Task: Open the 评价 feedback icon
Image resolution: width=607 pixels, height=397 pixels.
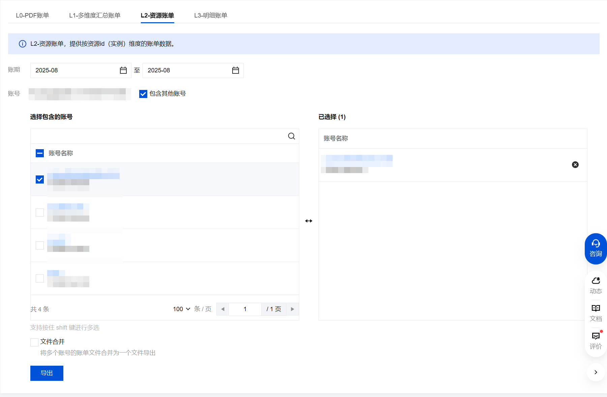Action: click(x=596, y=340)
